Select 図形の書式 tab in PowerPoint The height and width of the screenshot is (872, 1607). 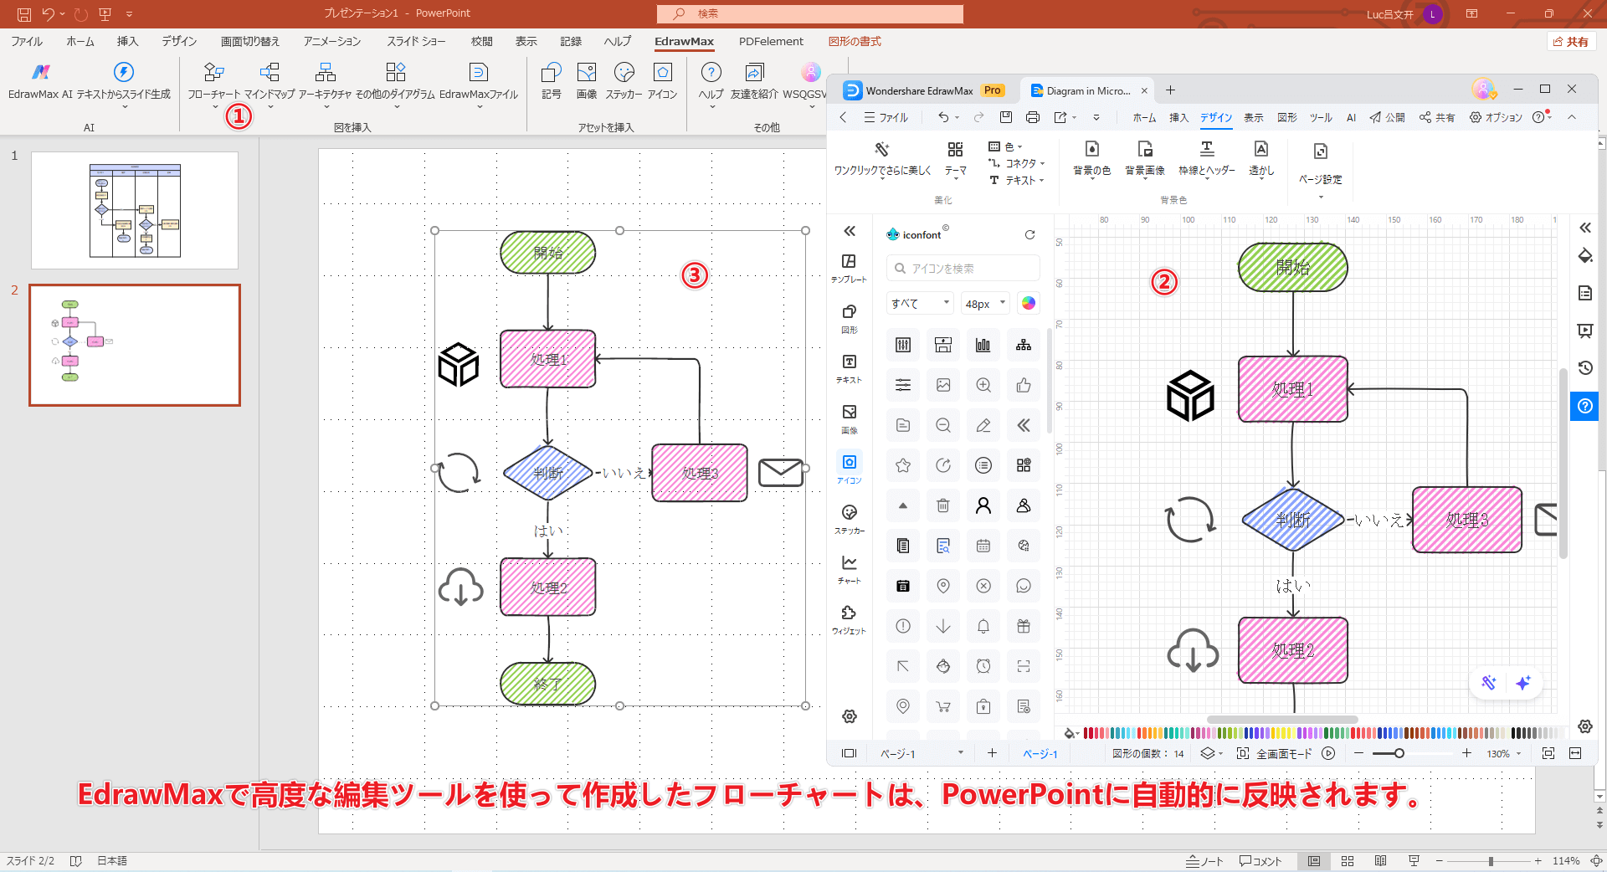(x=855, y=41)
